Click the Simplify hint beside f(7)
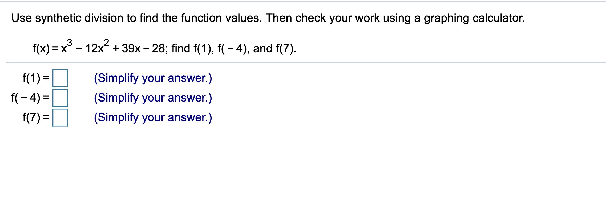Viewport: 606px width, 211px height. 153,117
